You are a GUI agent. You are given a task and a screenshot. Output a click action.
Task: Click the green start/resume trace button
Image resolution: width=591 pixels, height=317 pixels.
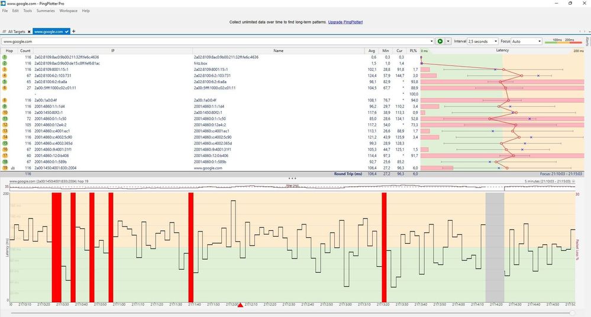[440, 41]
